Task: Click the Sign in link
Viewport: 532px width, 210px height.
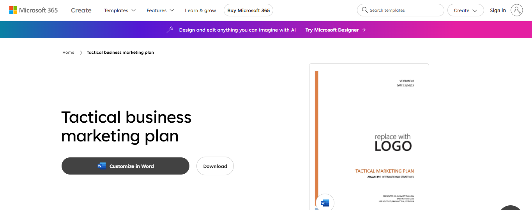Action: 498,11
